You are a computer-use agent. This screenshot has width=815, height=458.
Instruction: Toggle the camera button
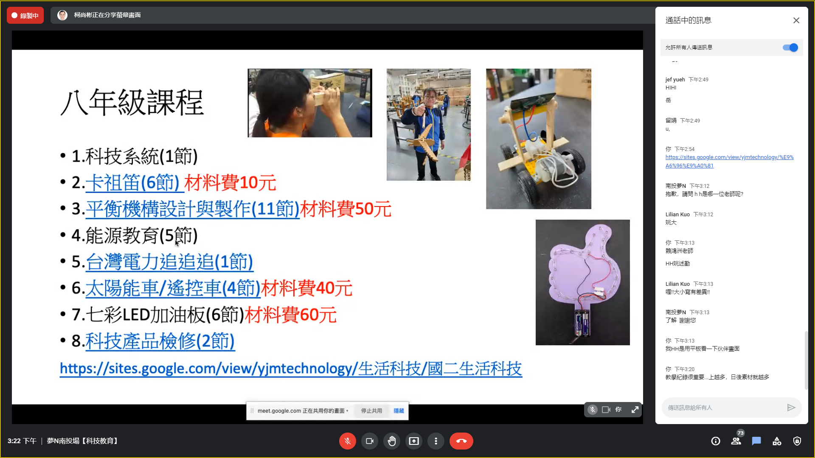click(x=369, y=441)
